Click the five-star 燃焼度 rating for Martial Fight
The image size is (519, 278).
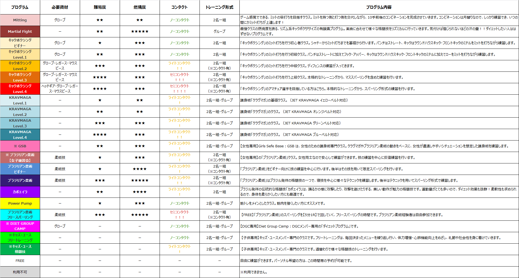point(140,31)
